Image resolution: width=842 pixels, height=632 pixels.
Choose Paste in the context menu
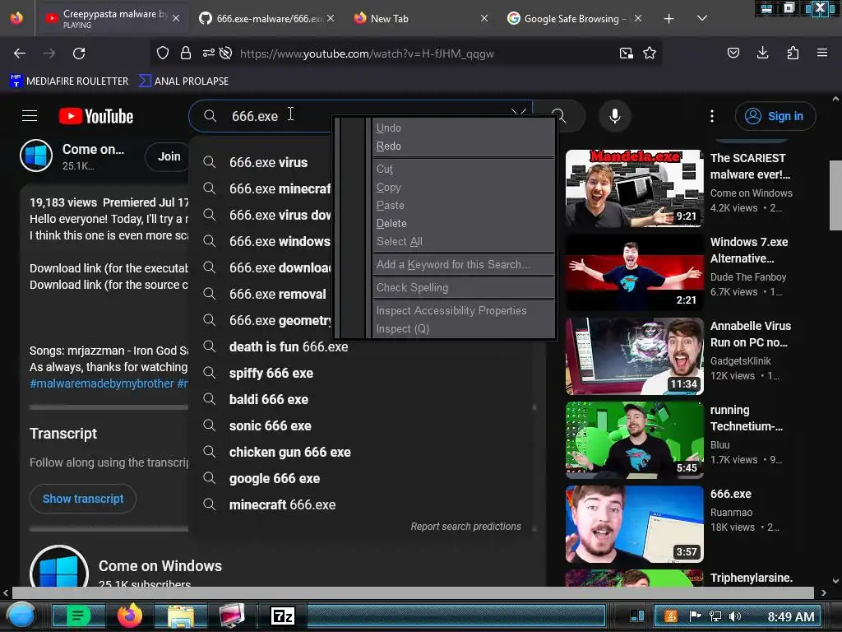[x=463, y=205]
